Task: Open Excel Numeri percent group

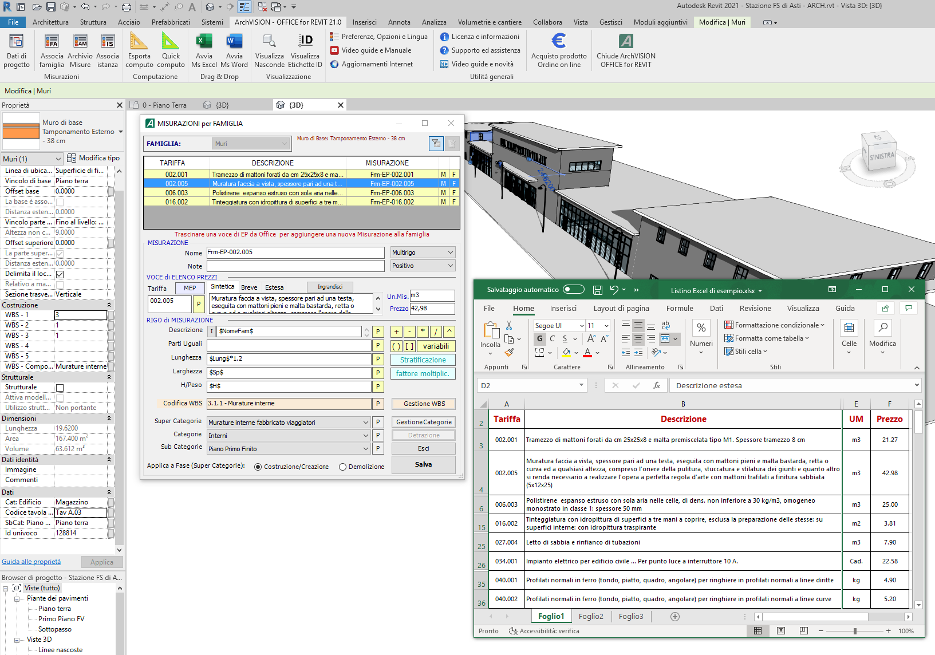Action: 701,337
